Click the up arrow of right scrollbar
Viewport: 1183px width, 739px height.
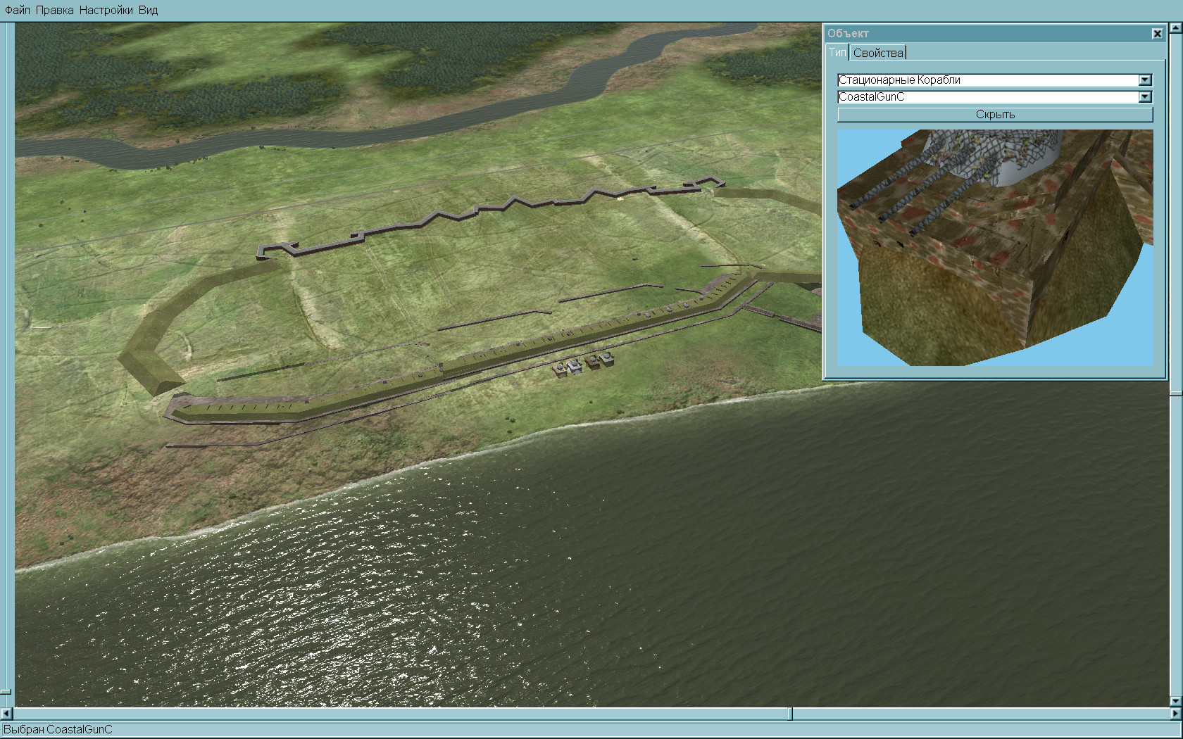pos(1175,28)
